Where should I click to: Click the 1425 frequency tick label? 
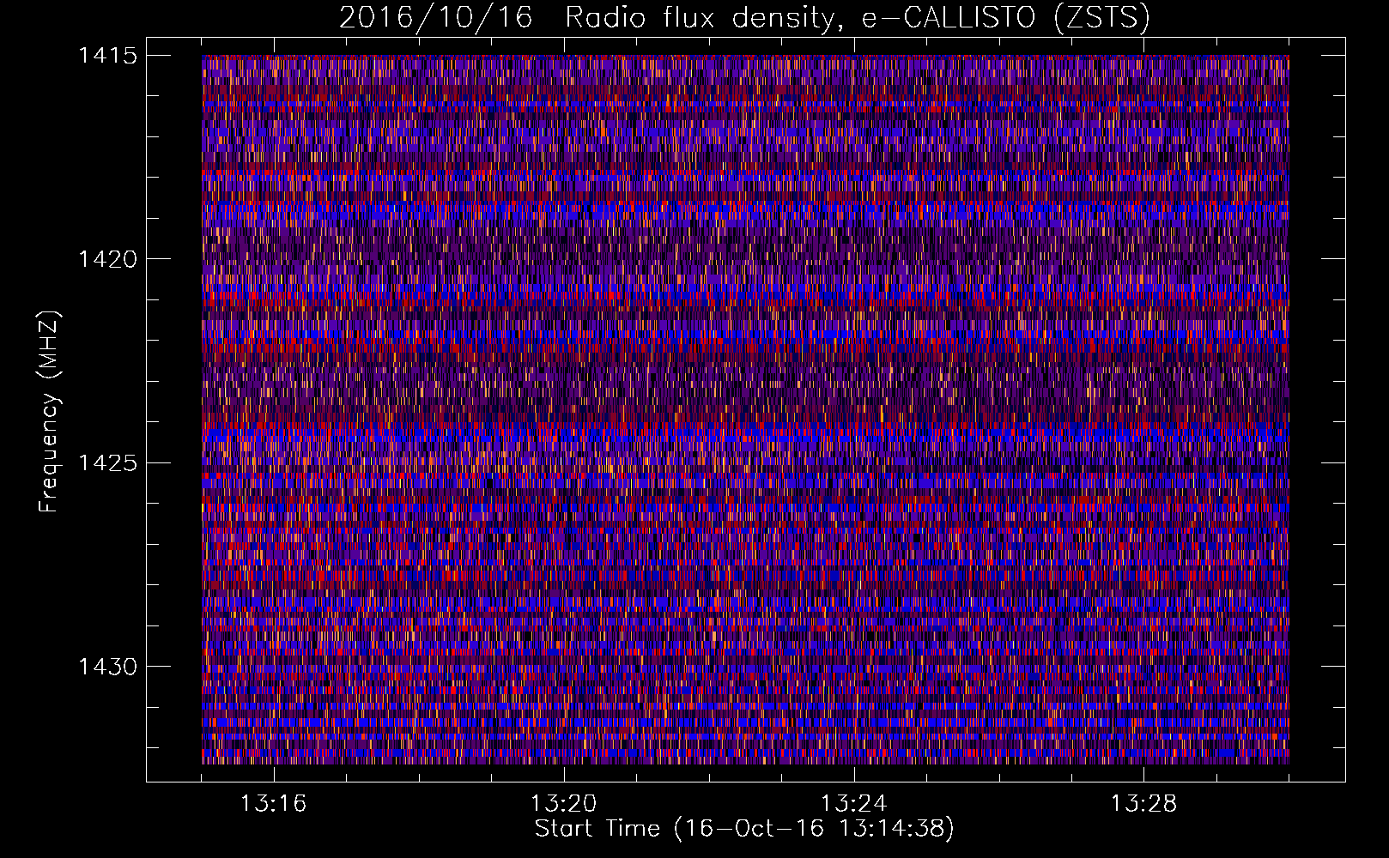click(x=107, y=463)
